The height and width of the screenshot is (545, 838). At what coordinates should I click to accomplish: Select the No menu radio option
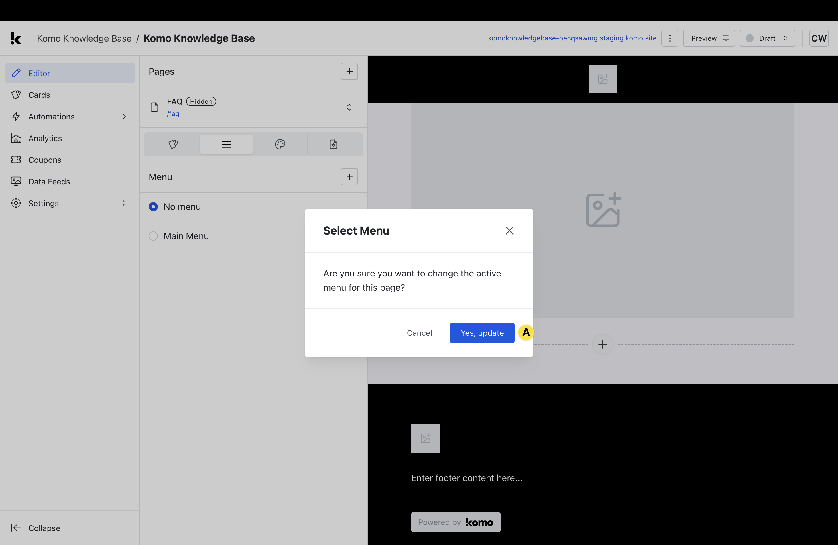point(153,207)
